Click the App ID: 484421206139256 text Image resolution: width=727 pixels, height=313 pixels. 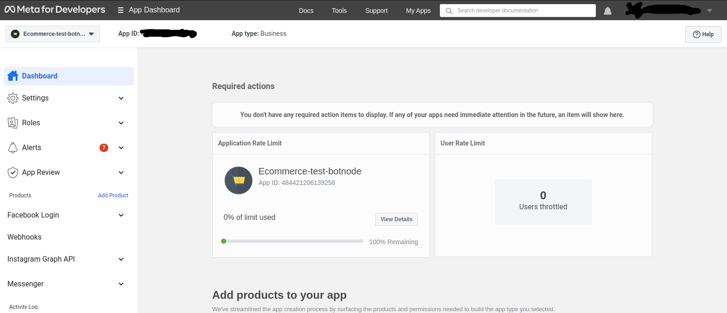click(297, 183)
